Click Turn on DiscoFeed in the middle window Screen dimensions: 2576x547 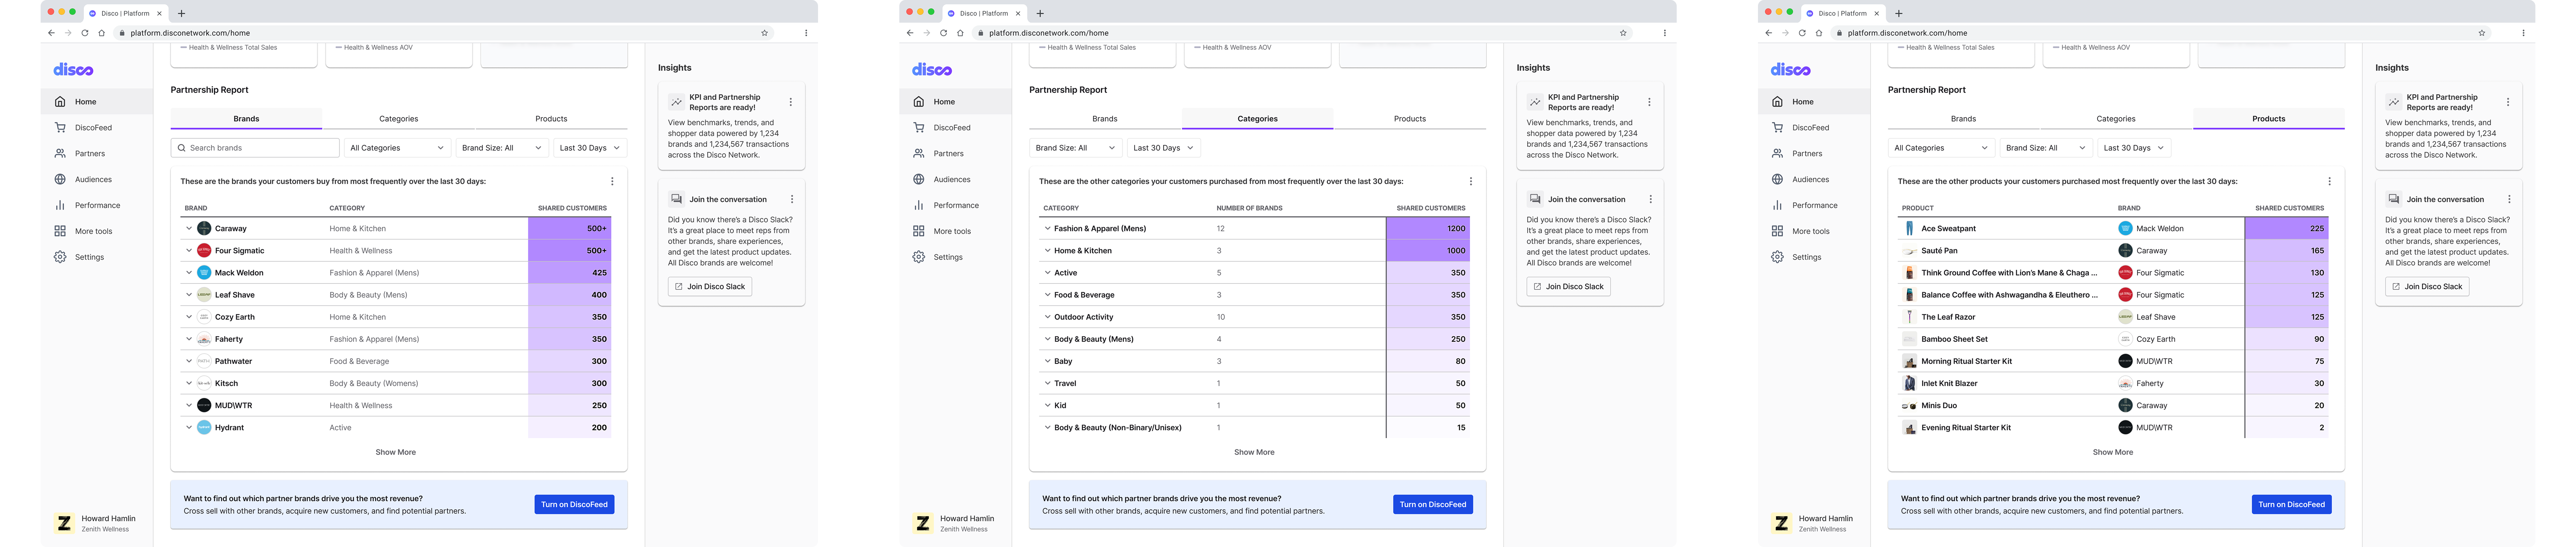click(1433, 505)
